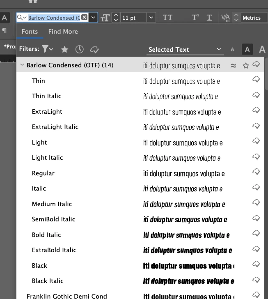Screen dimensions: 268x299
Task: Choose the Medium Italic font style
Action: pos(140,204)
